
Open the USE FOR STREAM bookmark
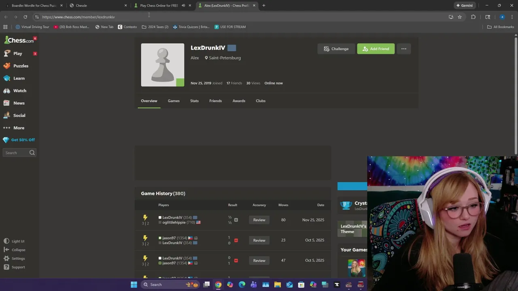pyautogui.click(x=230, y=27)
